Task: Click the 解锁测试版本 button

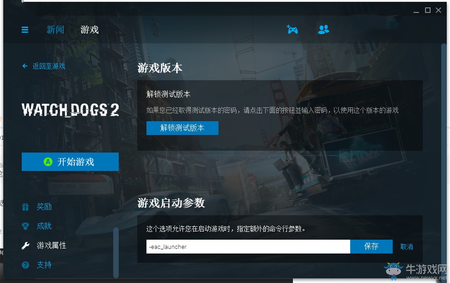Action: 182,128
